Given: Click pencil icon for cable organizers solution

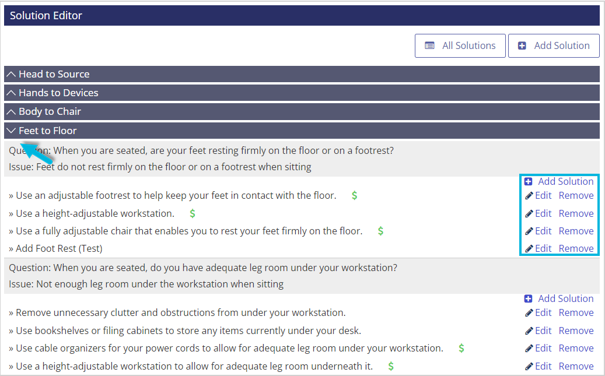Looking at the screenshot, I should (x=529, y=349).
